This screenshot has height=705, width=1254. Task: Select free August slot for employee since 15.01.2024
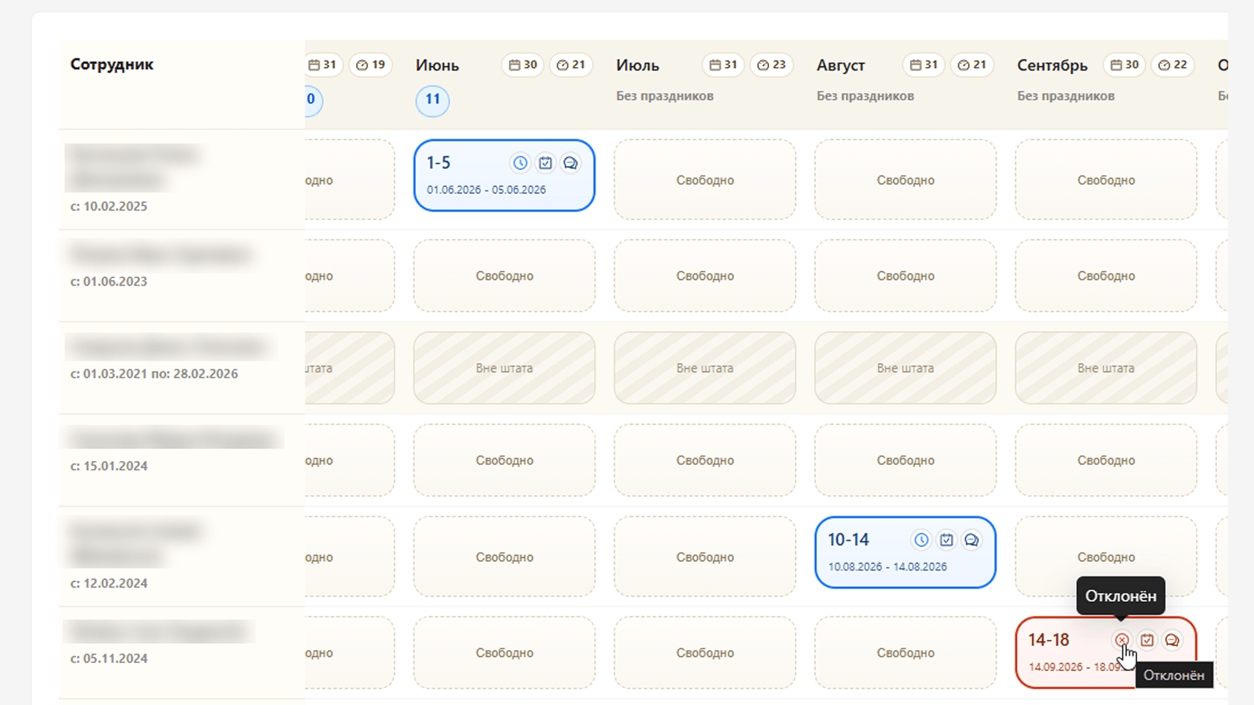pos(905,460)
